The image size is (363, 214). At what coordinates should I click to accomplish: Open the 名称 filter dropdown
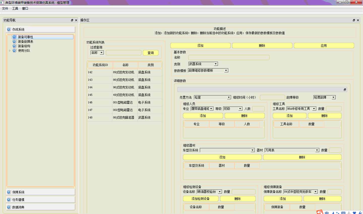[x=101, y=53]
